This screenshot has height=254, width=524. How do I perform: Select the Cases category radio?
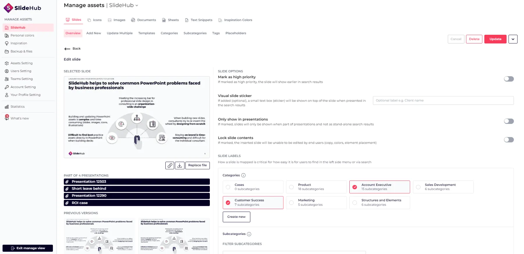point(228,187)
